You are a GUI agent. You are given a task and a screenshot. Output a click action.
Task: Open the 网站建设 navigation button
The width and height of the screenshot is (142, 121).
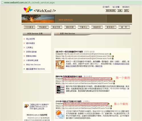[43, 27]
